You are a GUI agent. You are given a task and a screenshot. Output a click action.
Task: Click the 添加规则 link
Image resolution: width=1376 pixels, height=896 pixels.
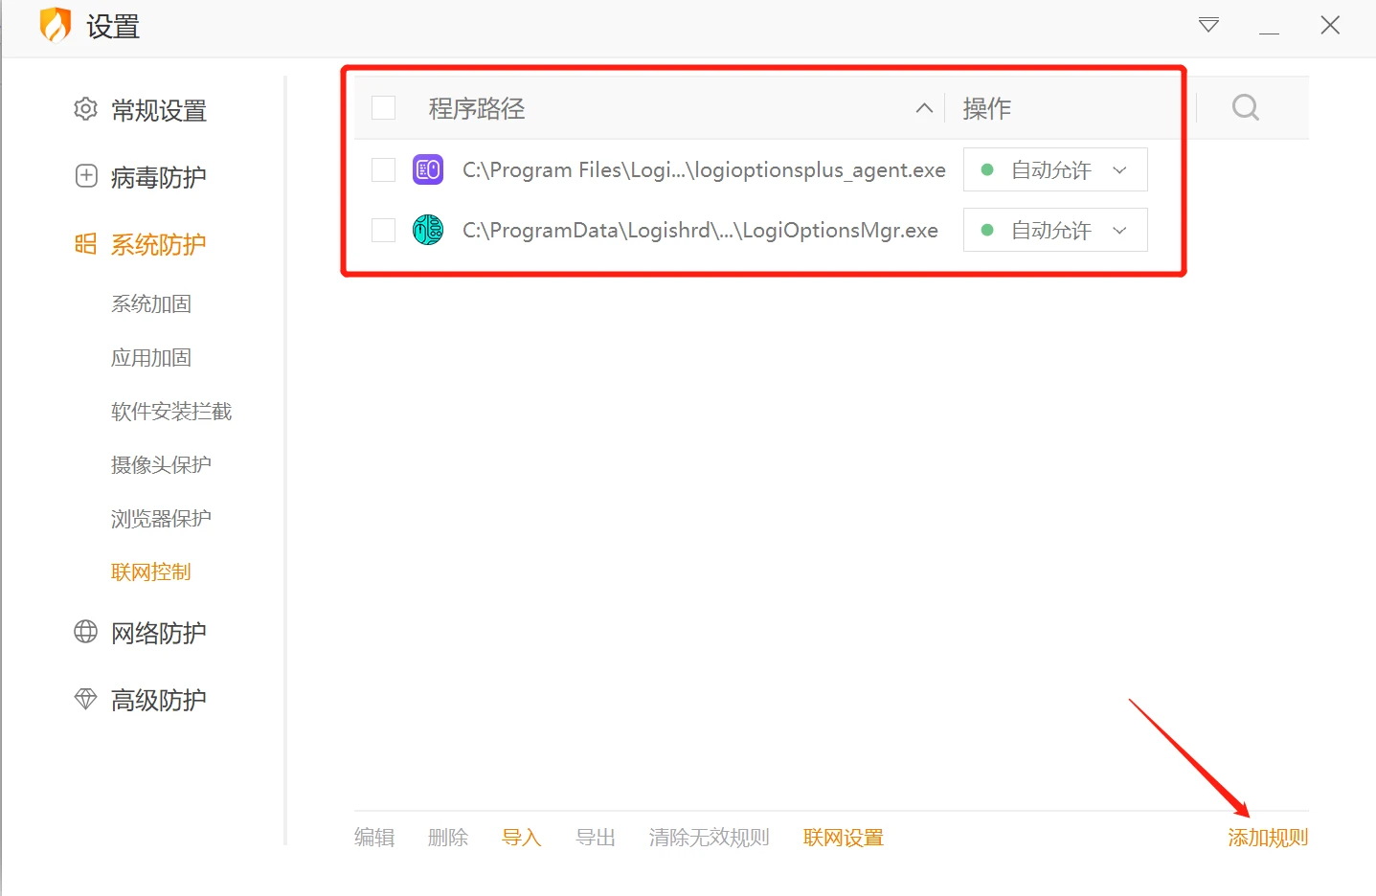tap(1268, 838)
